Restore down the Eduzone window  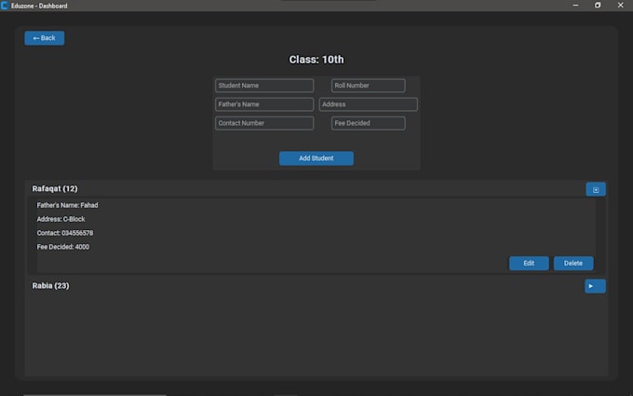point(598,6)
